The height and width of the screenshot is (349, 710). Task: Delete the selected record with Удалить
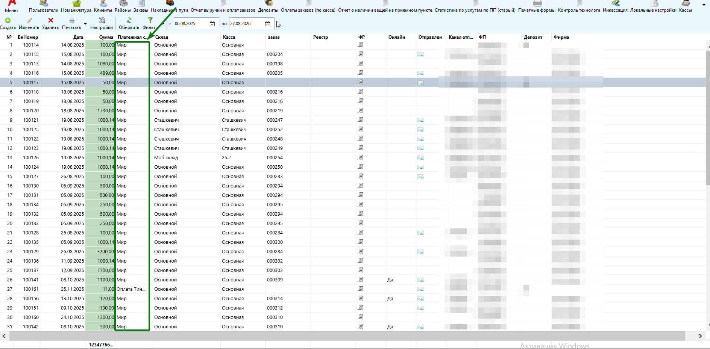coord(50,23)
